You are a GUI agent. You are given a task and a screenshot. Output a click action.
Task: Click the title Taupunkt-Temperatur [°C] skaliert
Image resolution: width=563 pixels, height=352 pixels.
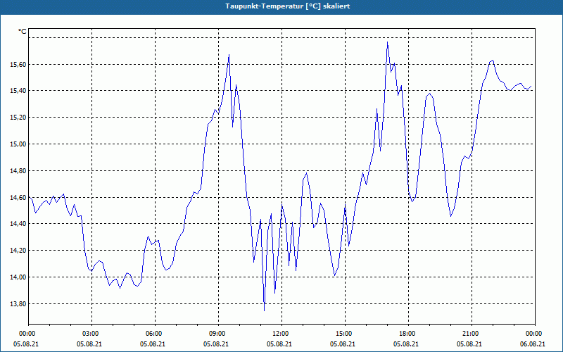(288, 6)
